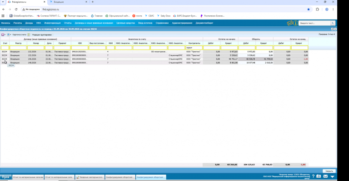The height and width of the screenshot is (181, 349).
Task: Click the envelope messages icon near search
Action: click(290, 23)
